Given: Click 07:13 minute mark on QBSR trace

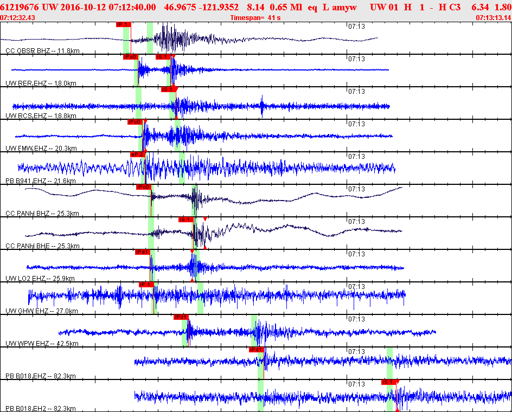Looking at the screenshot, I should 356,27.
